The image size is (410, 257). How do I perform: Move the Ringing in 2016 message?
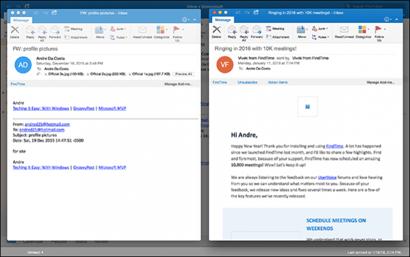click(x=302, y=32)
